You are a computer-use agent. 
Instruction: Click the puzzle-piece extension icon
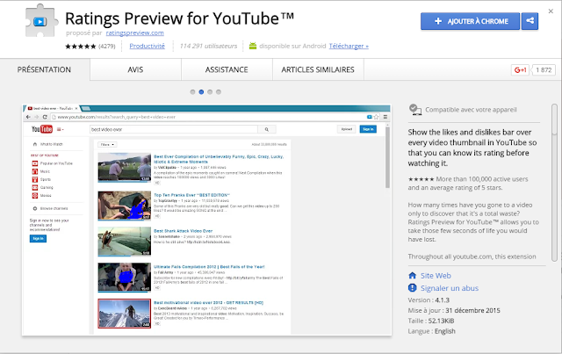pos(41,21)
